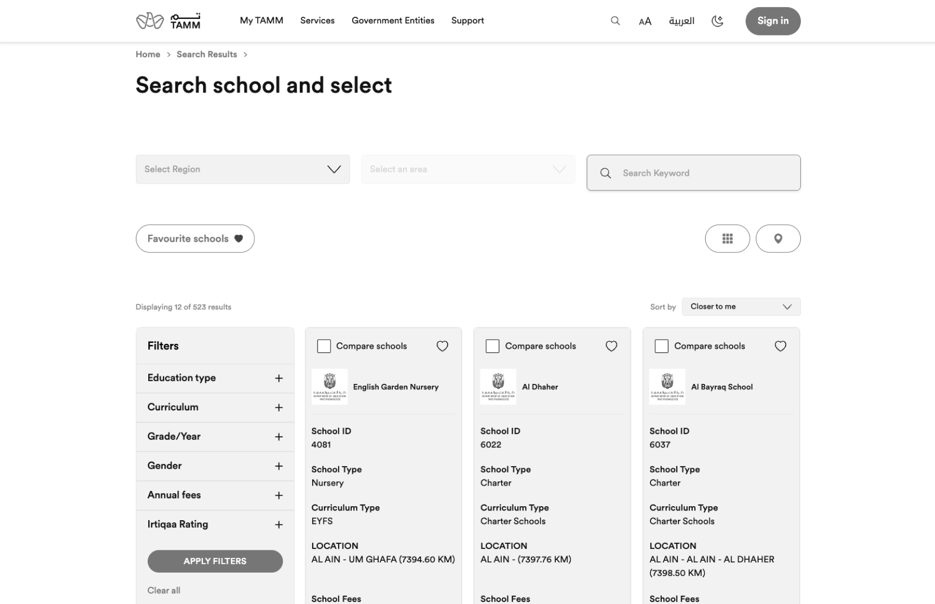
Task: Open the search magnifier icon
Action: point(615,21)
